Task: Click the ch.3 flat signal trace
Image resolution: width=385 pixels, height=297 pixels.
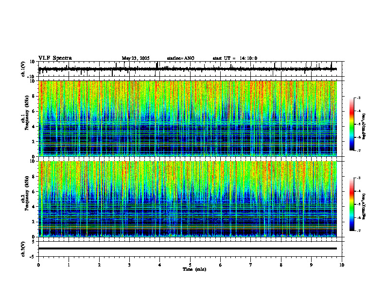Action: coord(188,248)
